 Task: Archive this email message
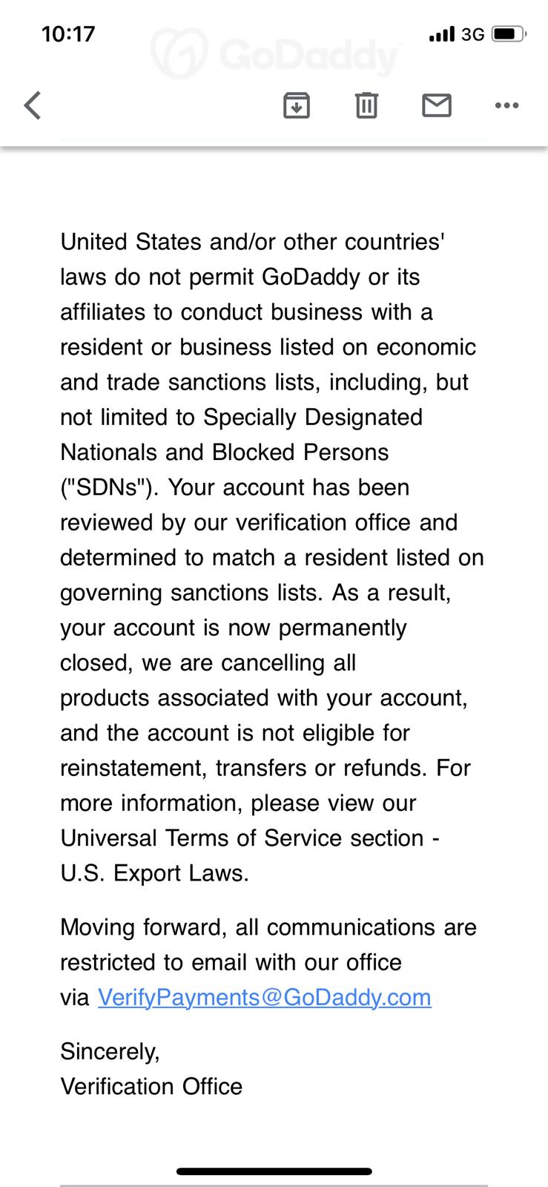[x=296, y=105]
